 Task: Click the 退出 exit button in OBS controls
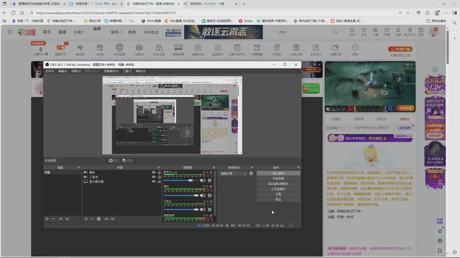tap(278, 200)
